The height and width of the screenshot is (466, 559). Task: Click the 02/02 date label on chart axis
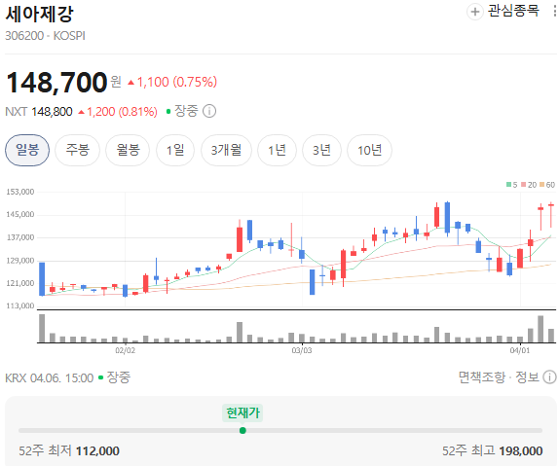[x=125, y=350]
